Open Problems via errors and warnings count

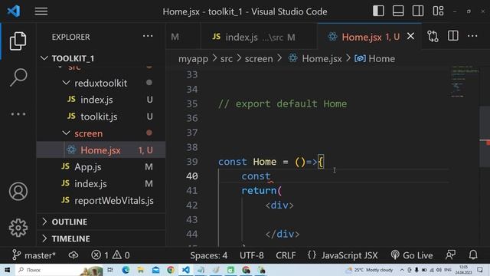(110, 255)
